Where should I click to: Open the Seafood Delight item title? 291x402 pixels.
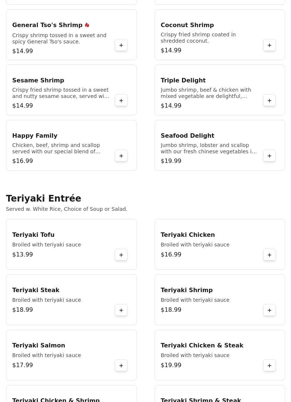187,135
